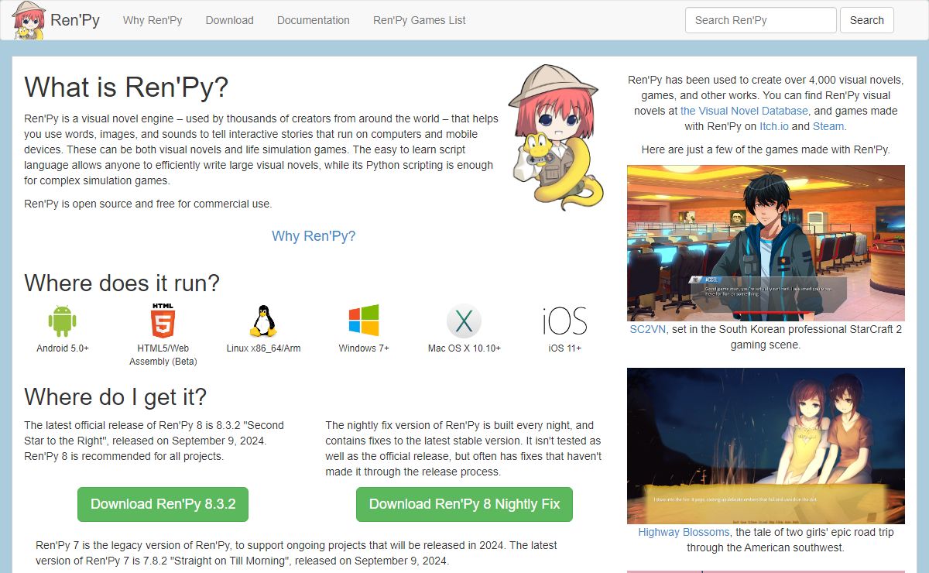Open the Download nav menu item
This screenshot has height=573, width=929.
click(x=229, y=20)
